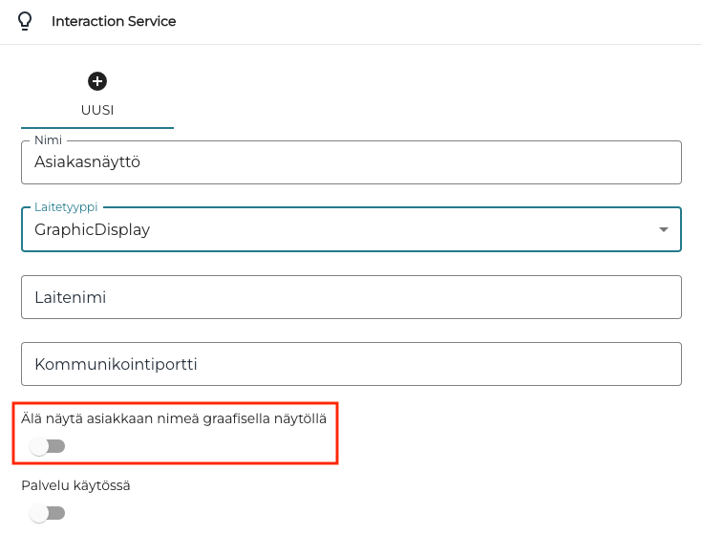Click the plus circle icon above UUSI
This screenshot has height=535, width=702.
click(97, 82)
